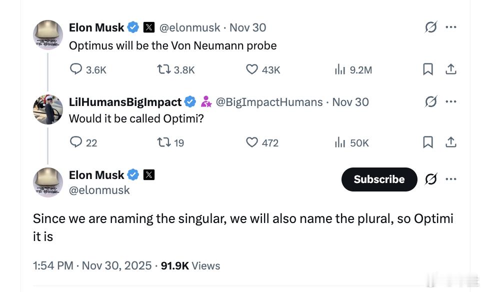Open Grok icon on the first post

430,27
